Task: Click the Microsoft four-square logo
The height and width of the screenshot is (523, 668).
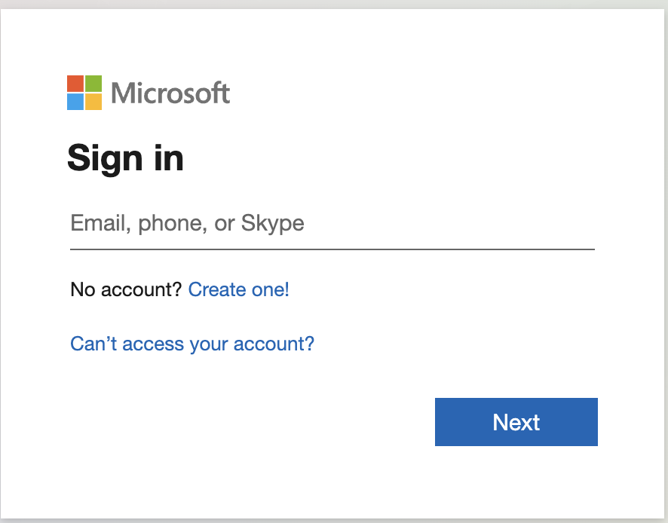Action: [83, 91]
